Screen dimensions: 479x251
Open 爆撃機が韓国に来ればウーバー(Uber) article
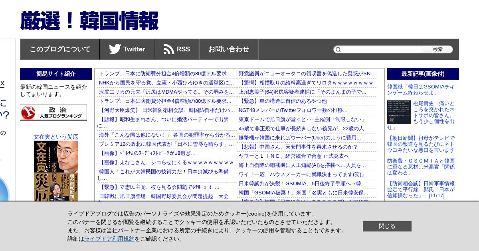pos(300,137)
